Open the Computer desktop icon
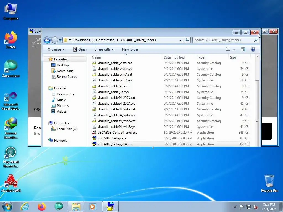This screenshot has height=212, width=283. [x=11, y=11]
